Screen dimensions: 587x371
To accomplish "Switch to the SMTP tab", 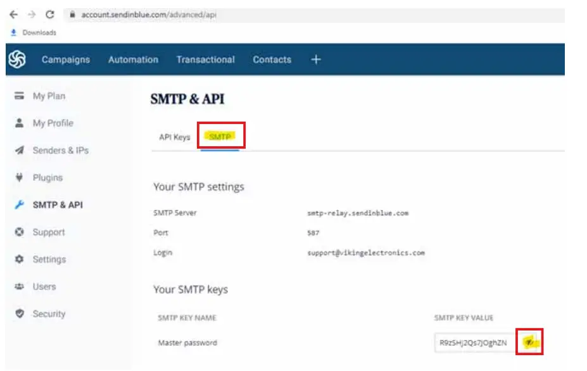I will [x=220, y=137].
